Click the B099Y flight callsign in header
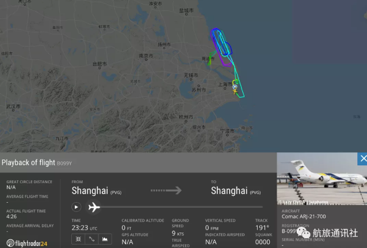367x248 pixels. coord(64,163)
